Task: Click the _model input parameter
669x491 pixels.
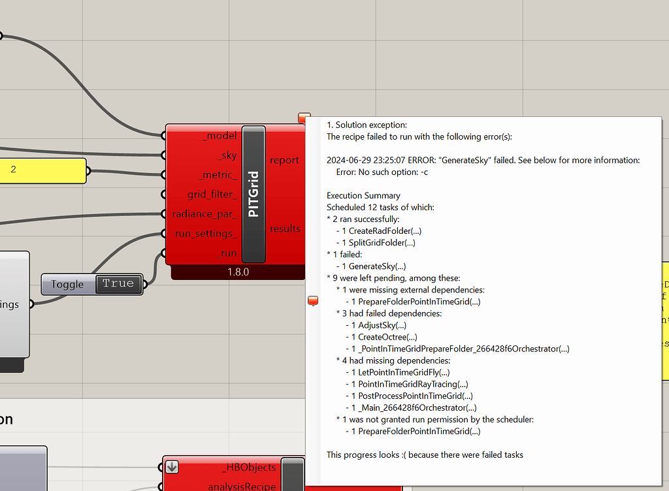Action: click(220, 135)
